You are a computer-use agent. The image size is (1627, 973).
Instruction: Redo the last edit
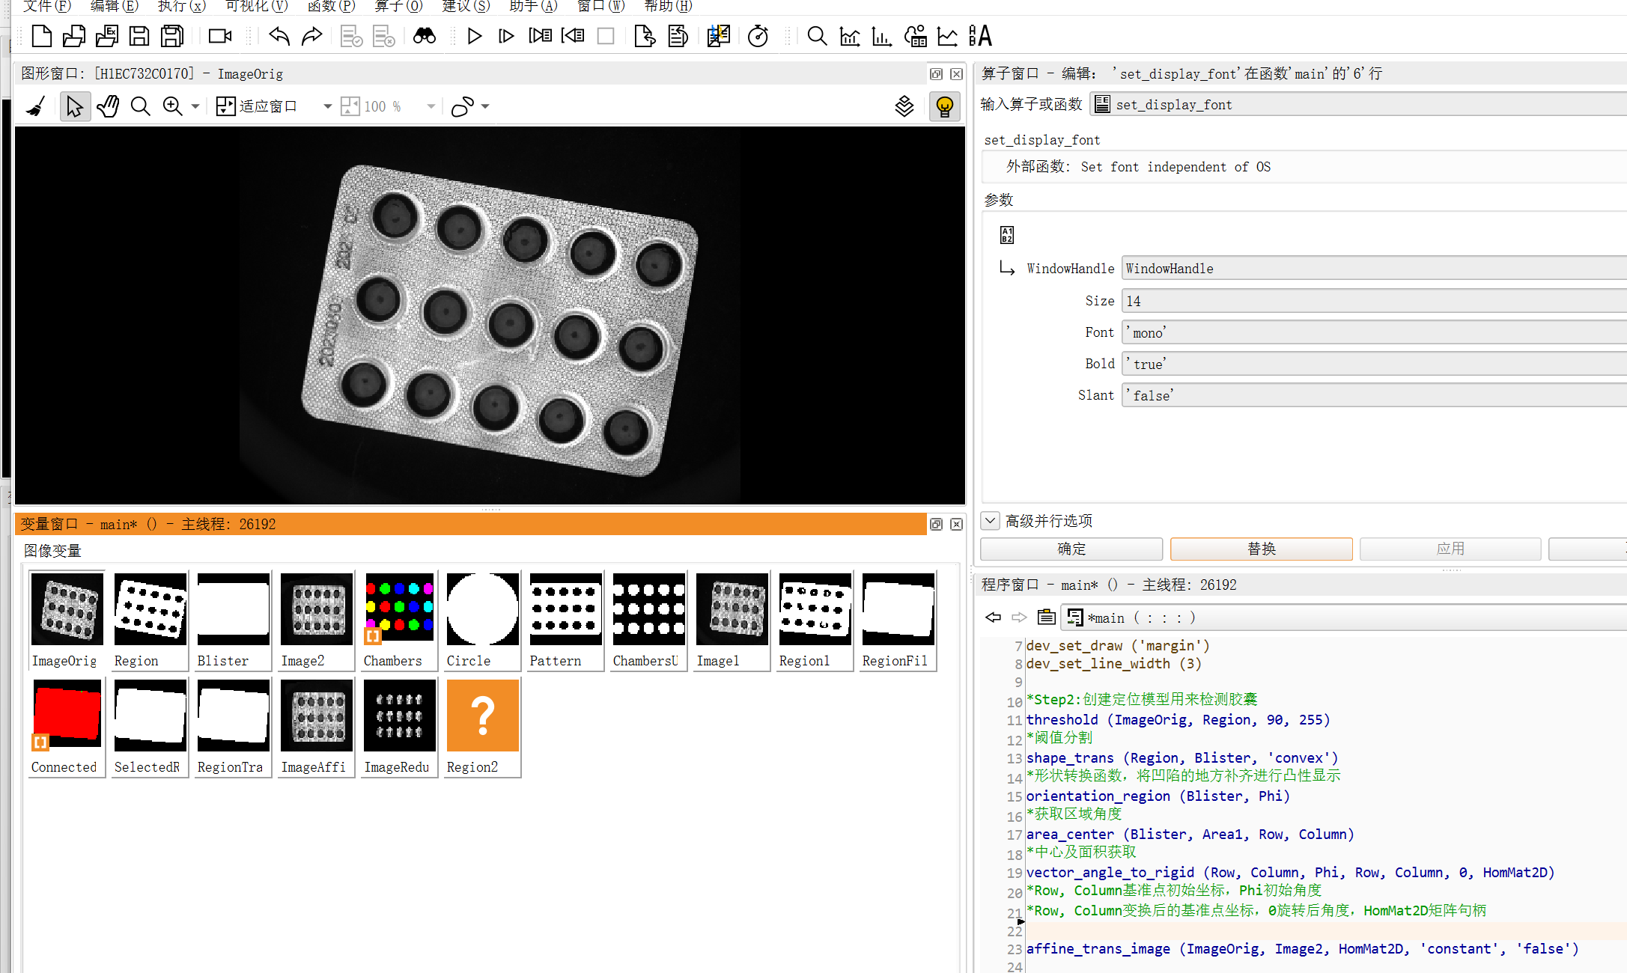311,36
